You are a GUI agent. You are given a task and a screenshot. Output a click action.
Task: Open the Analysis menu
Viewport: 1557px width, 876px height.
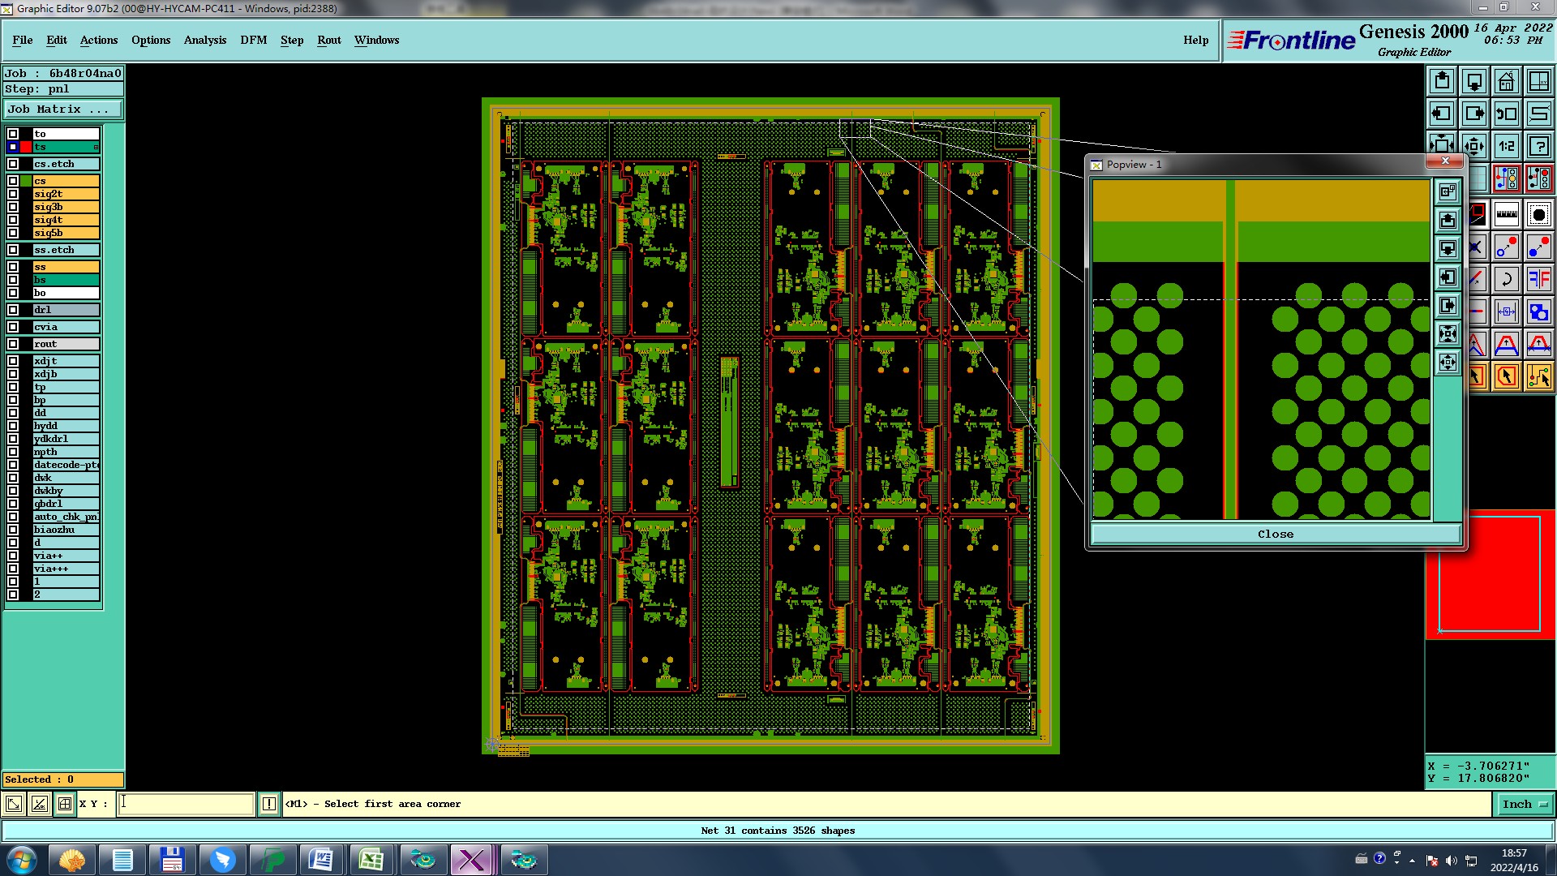tap(204, 40)
